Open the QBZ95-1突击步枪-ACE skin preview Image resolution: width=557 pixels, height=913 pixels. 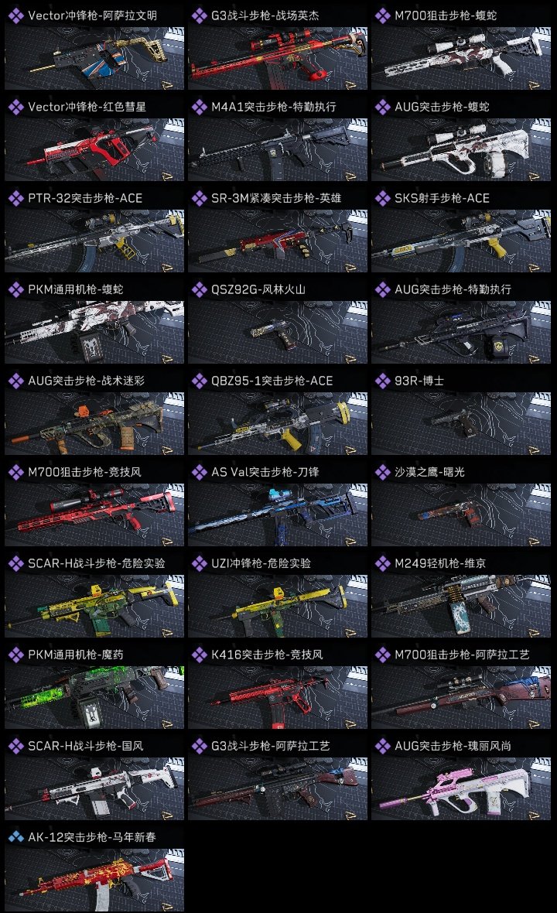(x=278, y=423)
